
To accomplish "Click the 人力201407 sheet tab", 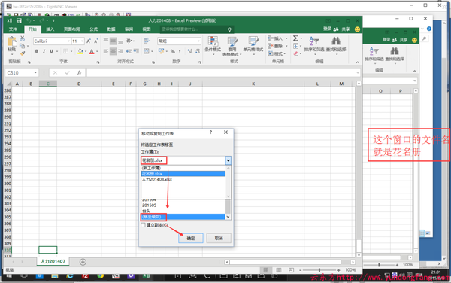I will 53,261.
